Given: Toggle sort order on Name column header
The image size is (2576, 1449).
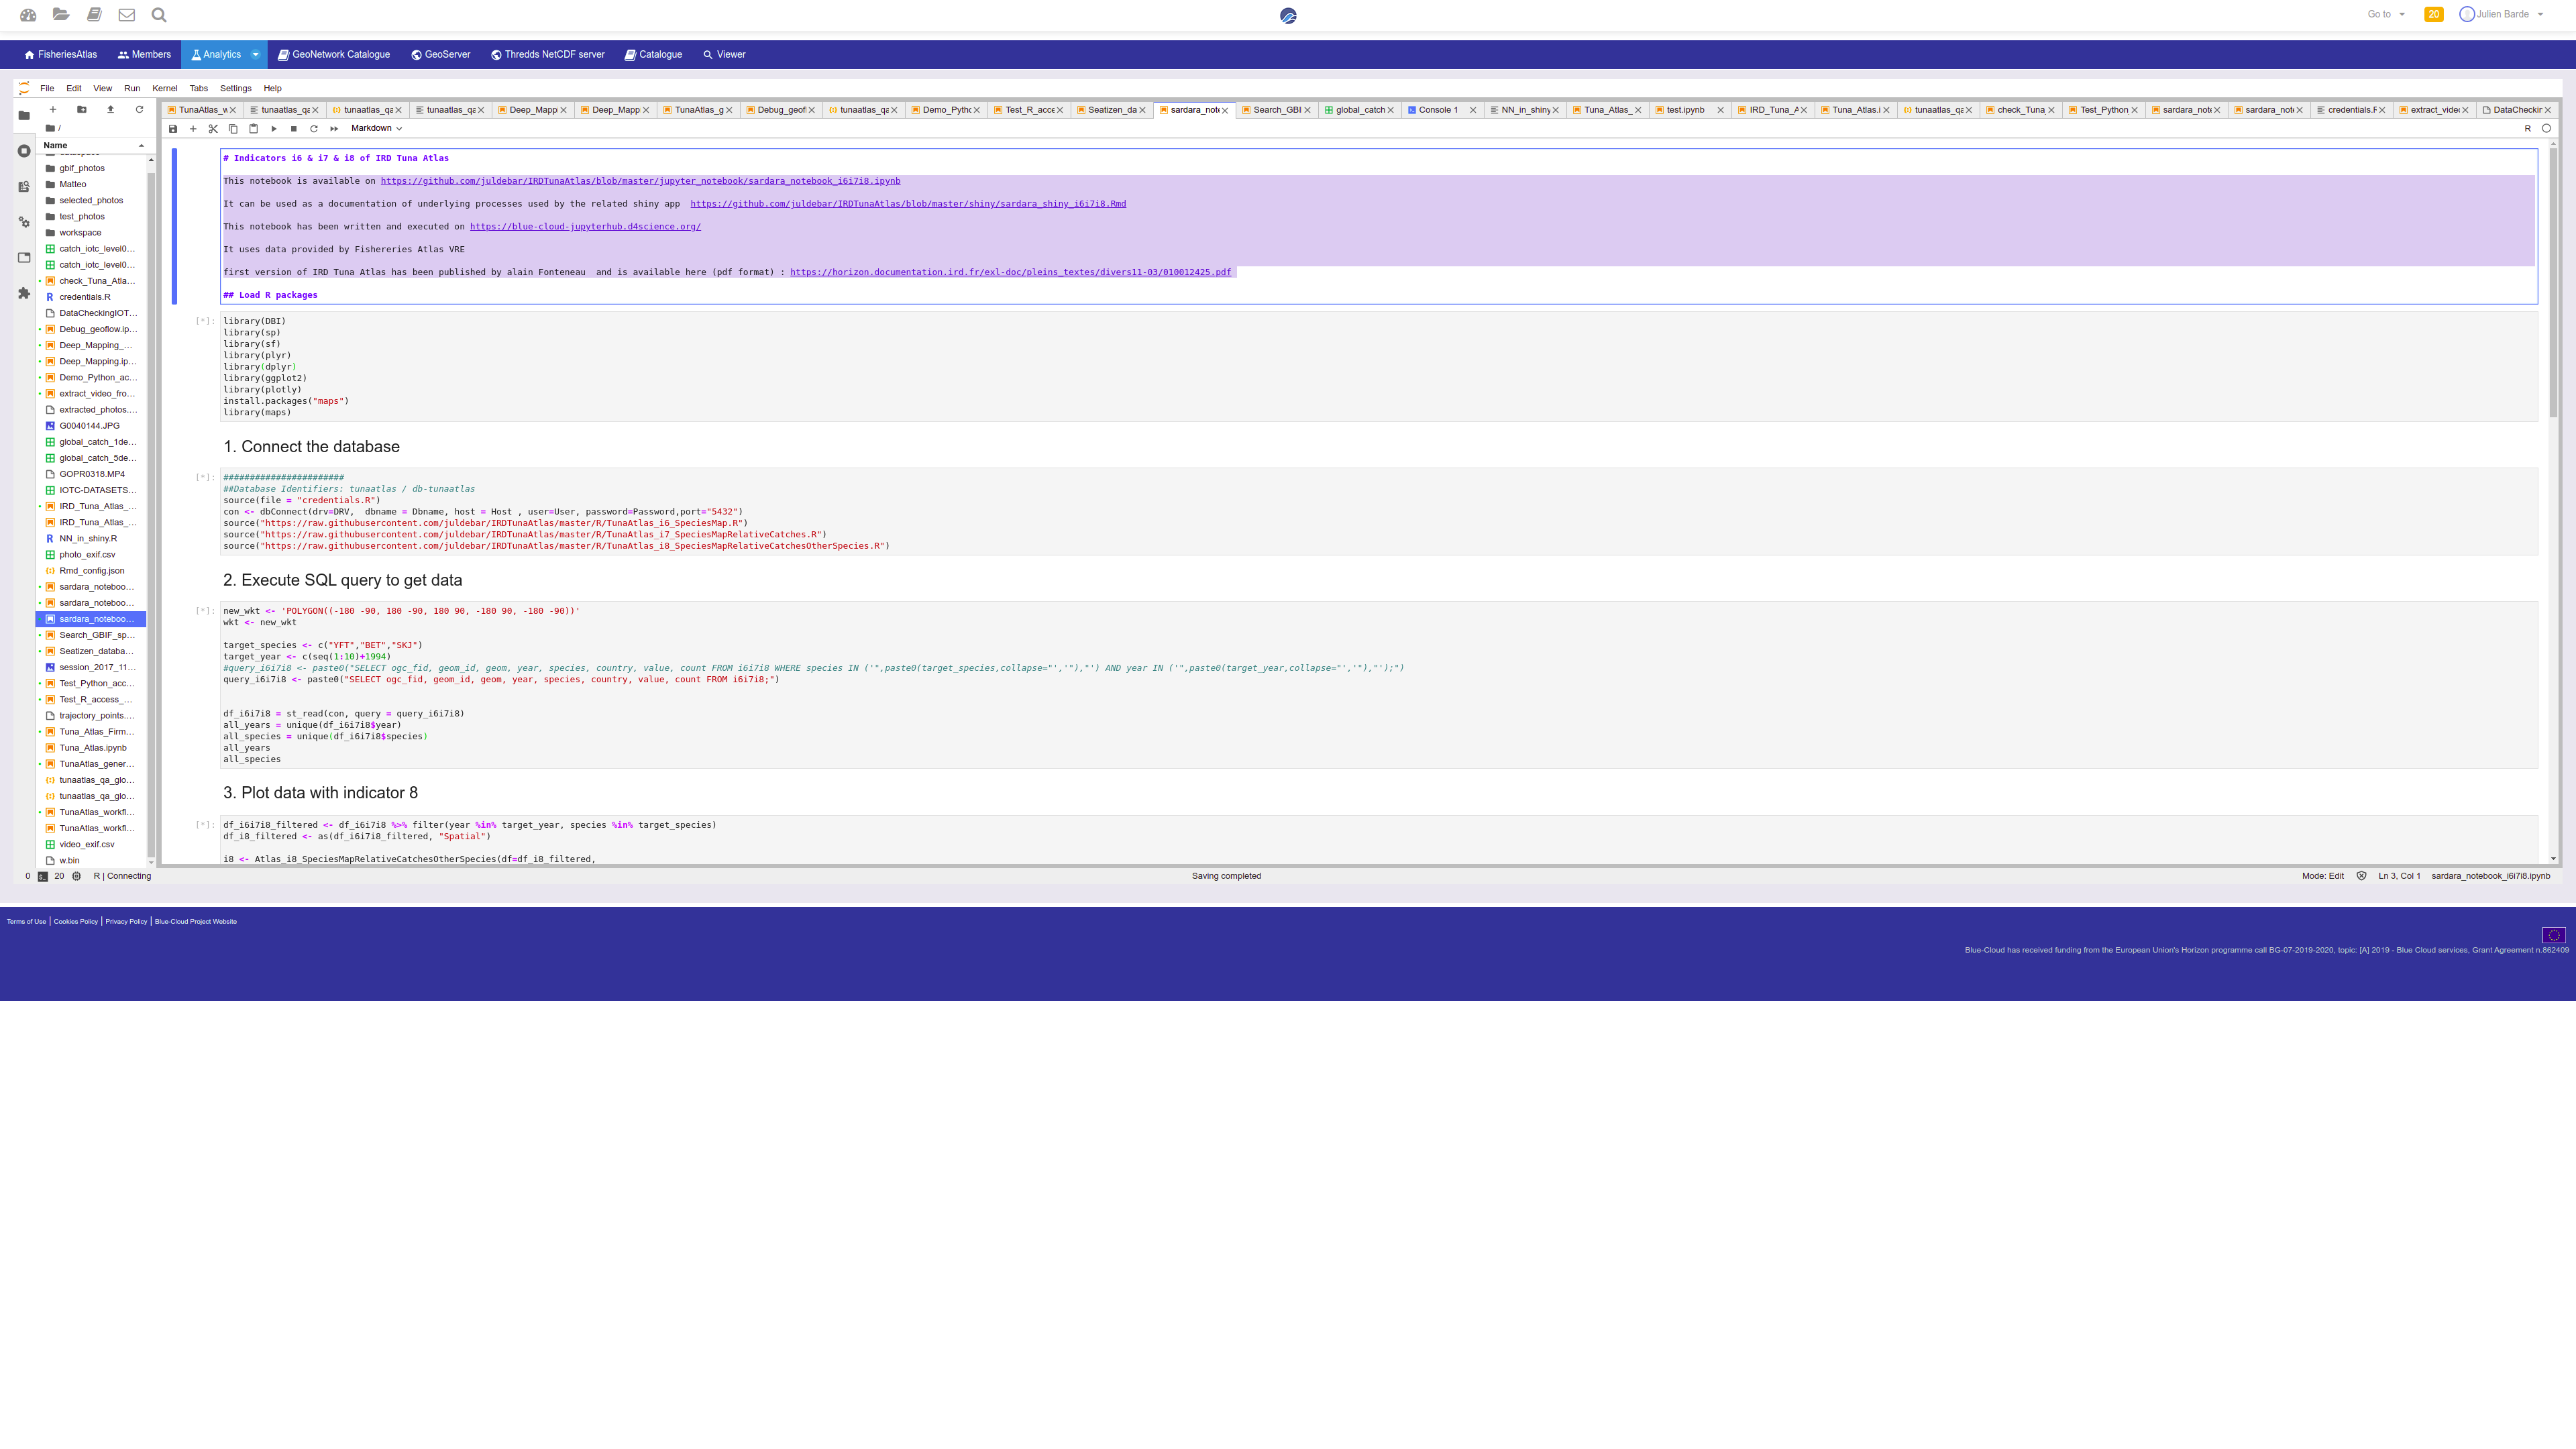Looking at the screenshot, I should [x=94, y=145].
